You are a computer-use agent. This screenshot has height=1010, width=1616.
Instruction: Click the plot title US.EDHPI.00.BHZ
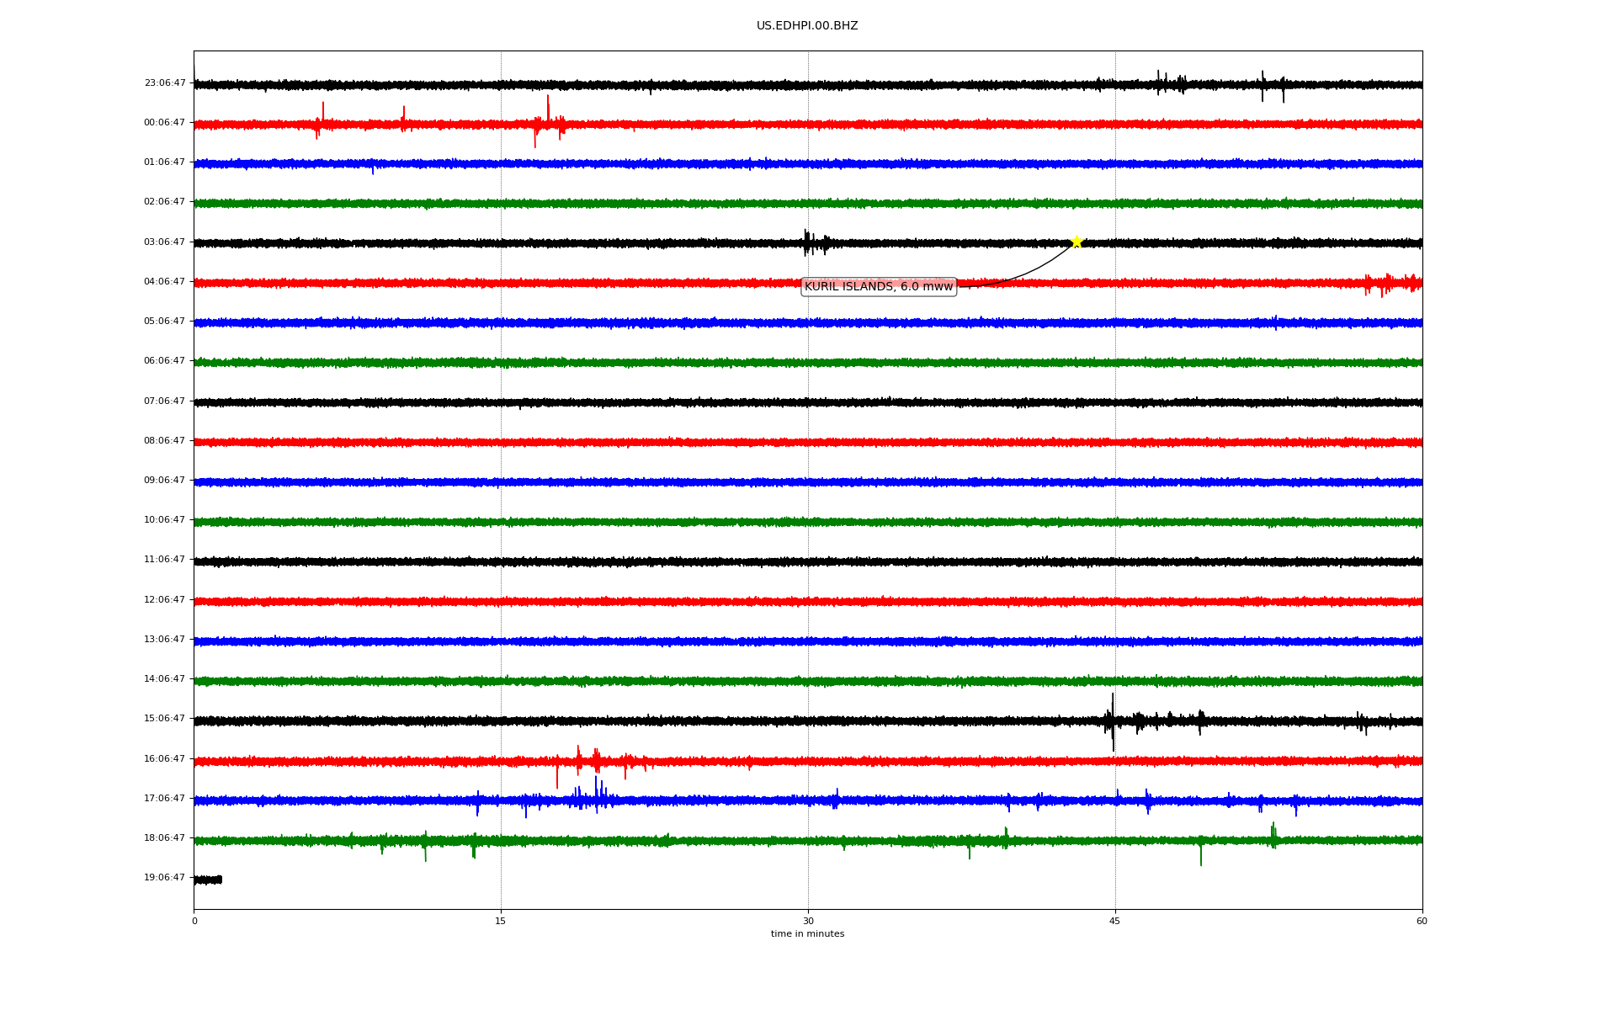tap(807, 26)
